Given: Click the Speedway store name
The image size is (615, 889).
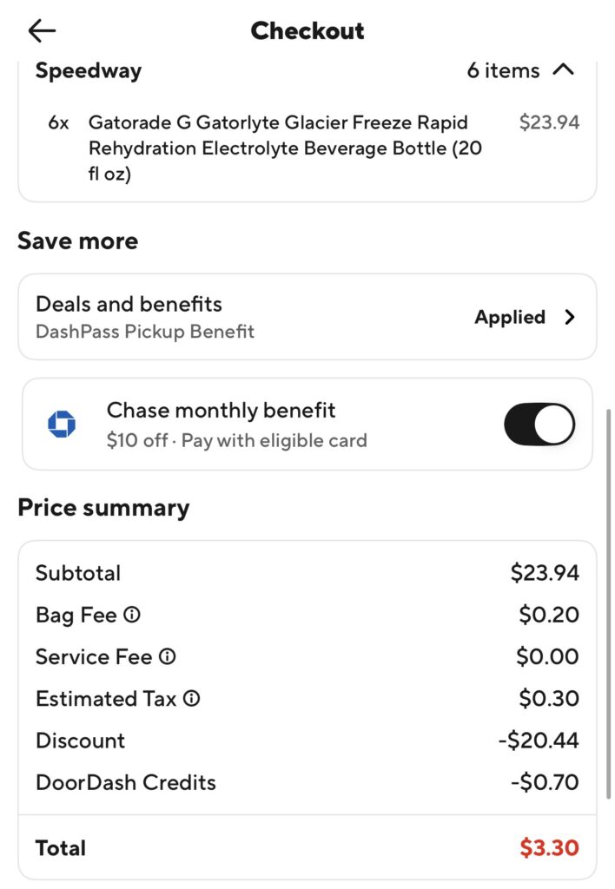Looking at the screenshot, I should [88, 70].
